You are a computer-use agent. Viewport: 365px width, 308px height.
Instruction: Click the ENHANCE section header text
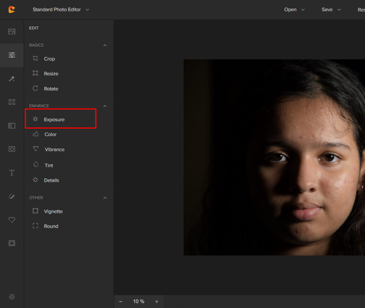(39, 106)
